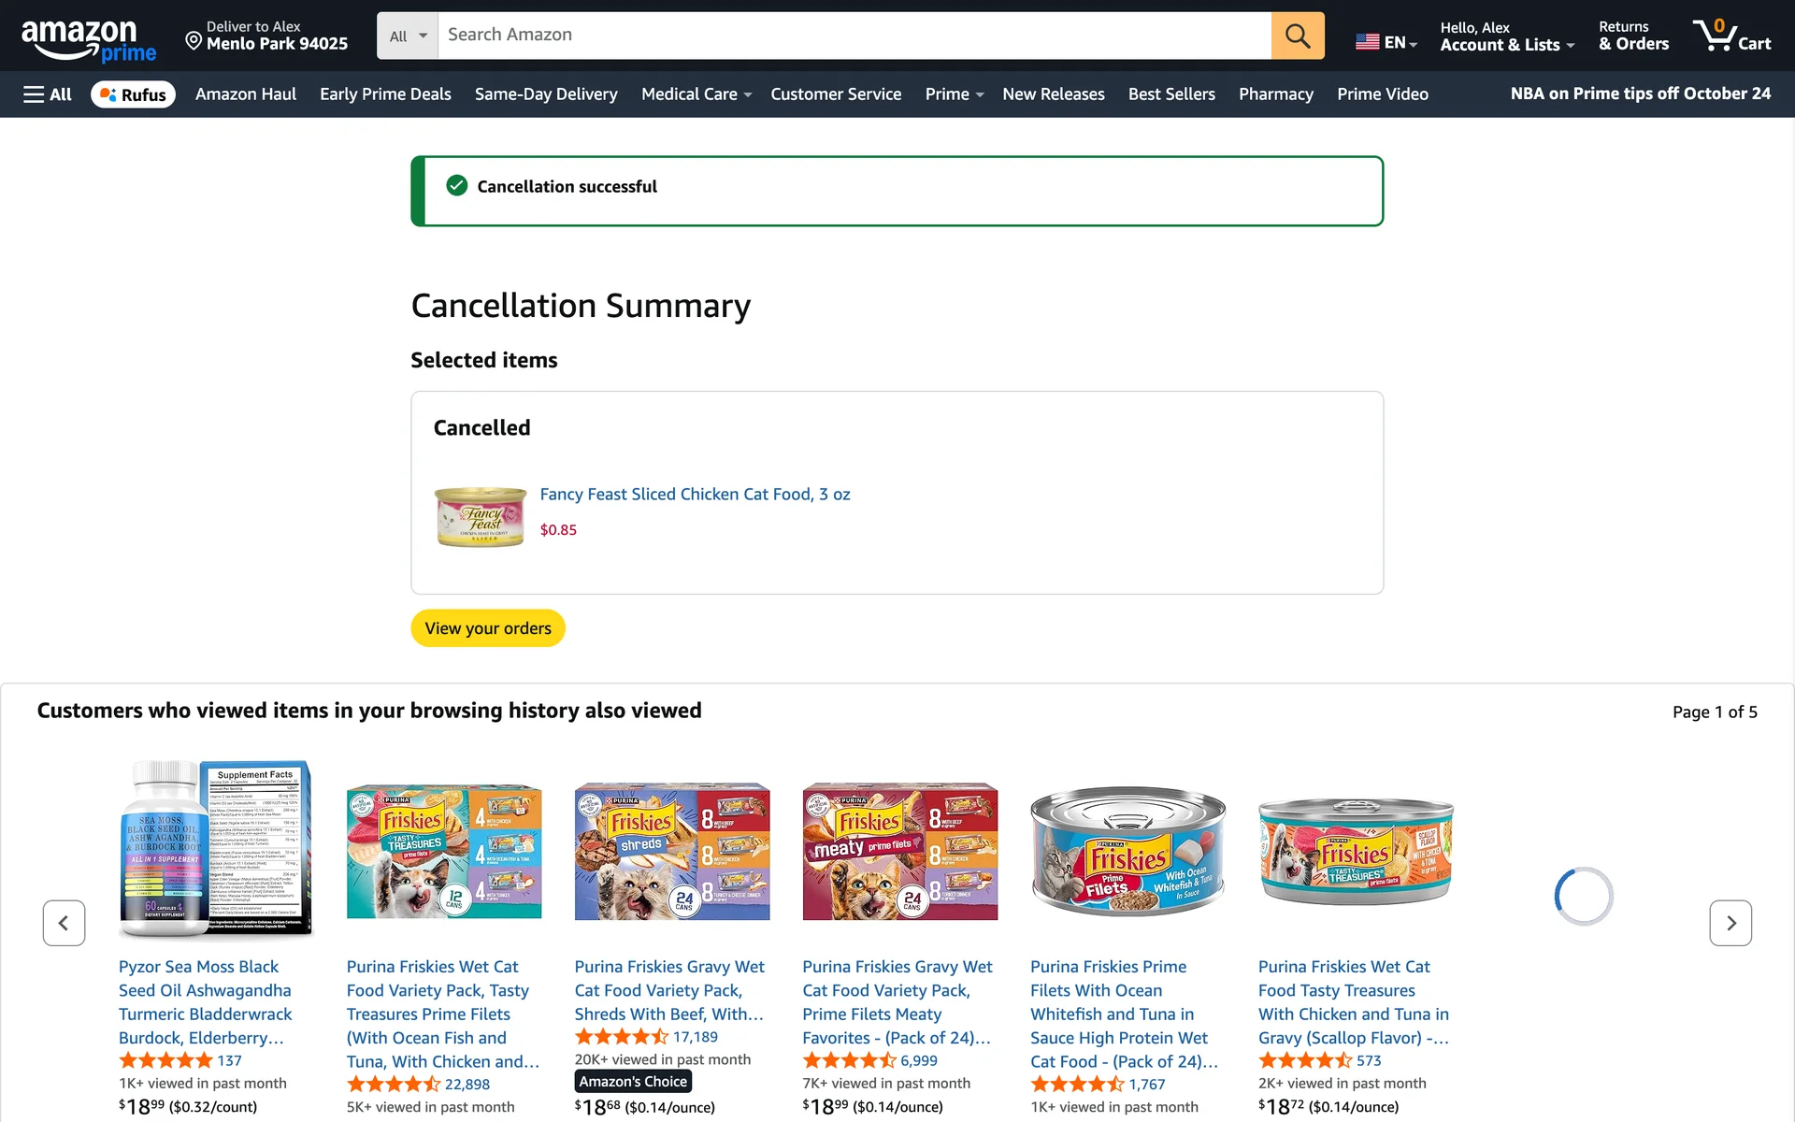Open the All hamburger menu
The image size is (1795, 1122).
point(47,94)
